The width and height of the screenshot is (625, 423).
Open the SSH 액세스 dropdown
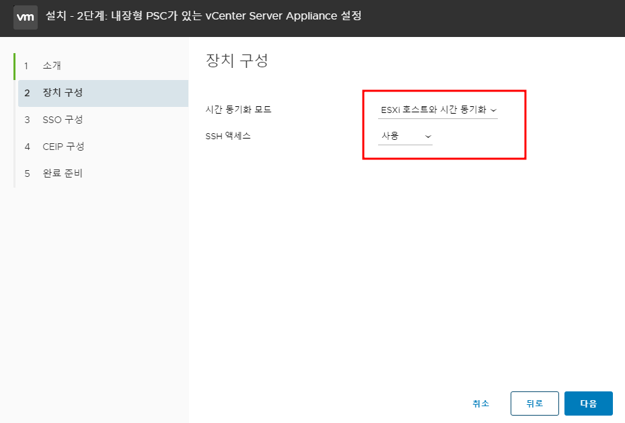pyautogui.click(x=405, y=137)
